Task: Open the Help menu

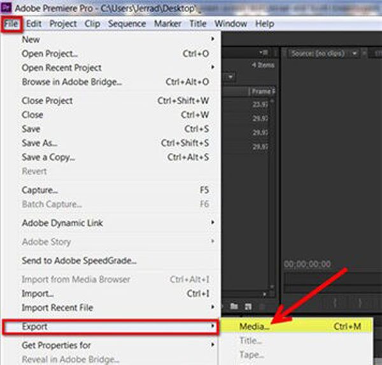Action: (265, 24)
